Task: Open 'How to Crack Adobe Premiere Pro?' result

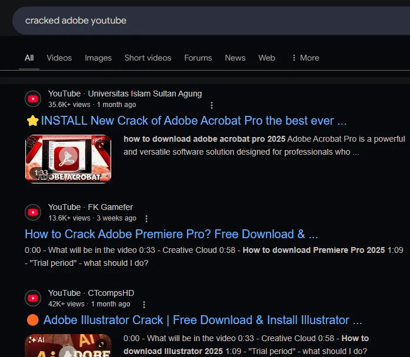Action: point(171,234)
